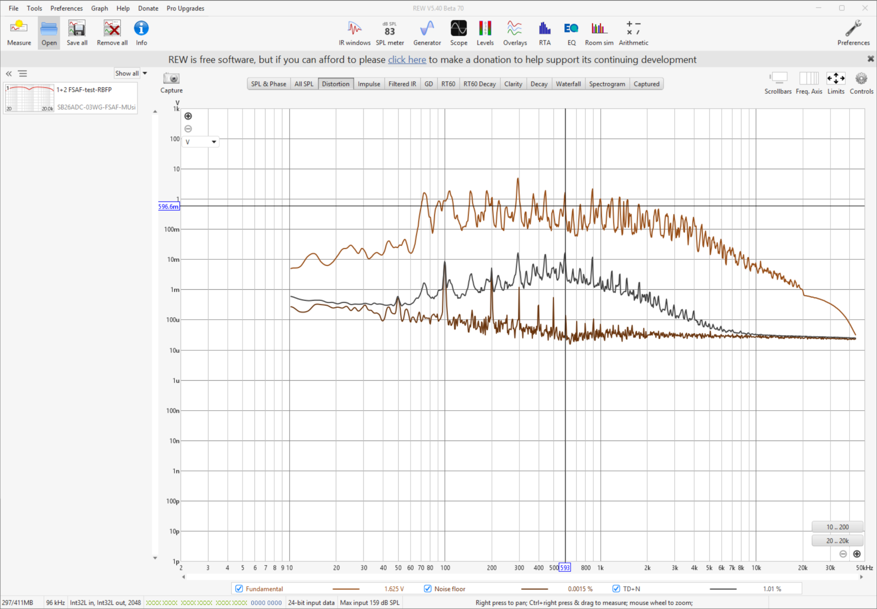Capture the graph with the camera icon
The image size is (877, 609).
pos(171,83)
